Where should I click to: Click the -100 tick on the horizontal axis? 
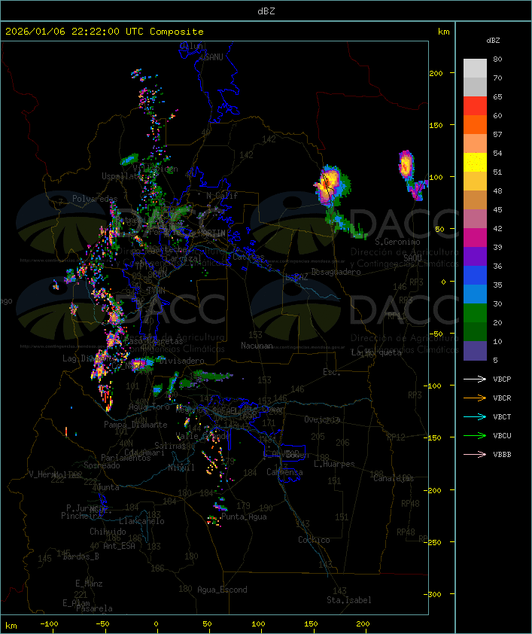[50, 624]
